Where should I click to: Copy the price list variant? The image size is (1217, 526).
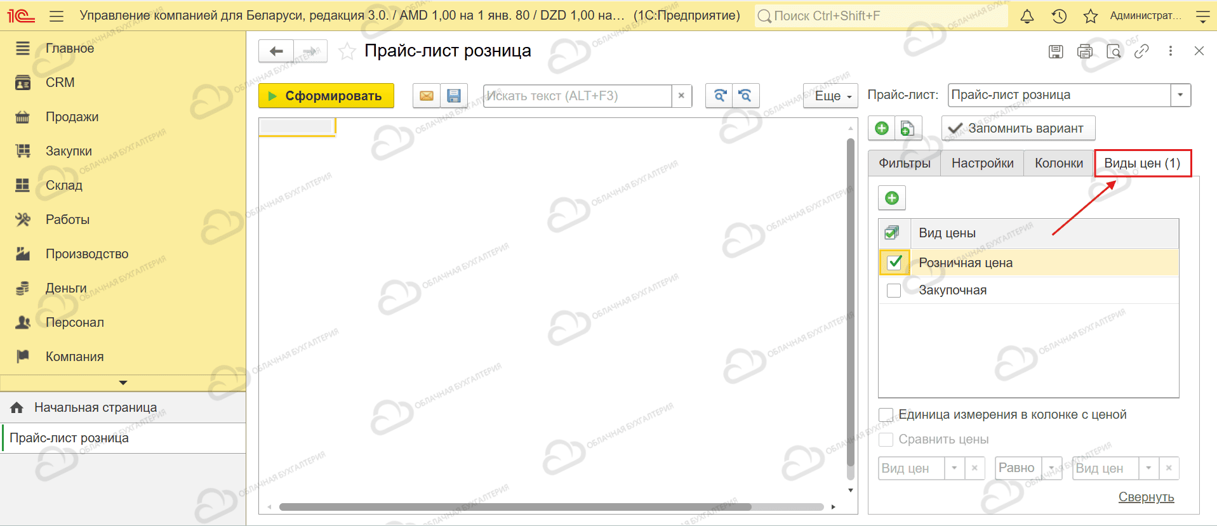tap(908, 128)
